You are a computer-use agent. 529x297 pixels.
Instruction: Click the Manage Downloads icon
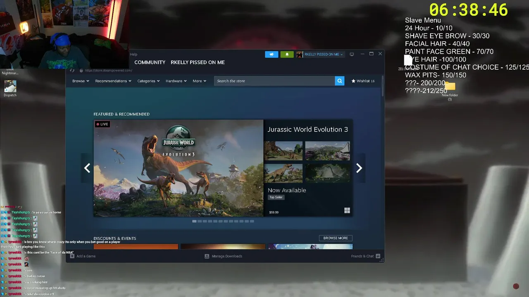[x=207, y=256]
